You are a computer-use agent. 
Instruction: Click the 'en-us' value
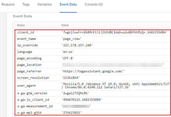(x=68, y=52)
